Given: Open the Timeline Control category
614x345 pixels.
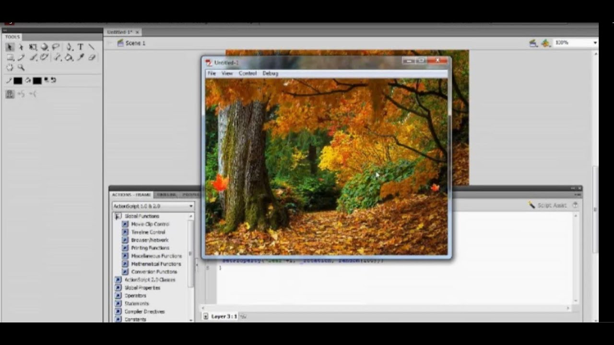Looking at the screenshot, I should [x=148, y=232].
